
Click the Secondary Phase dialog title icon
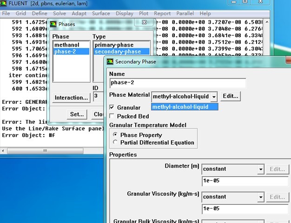(x=110, y=61)
